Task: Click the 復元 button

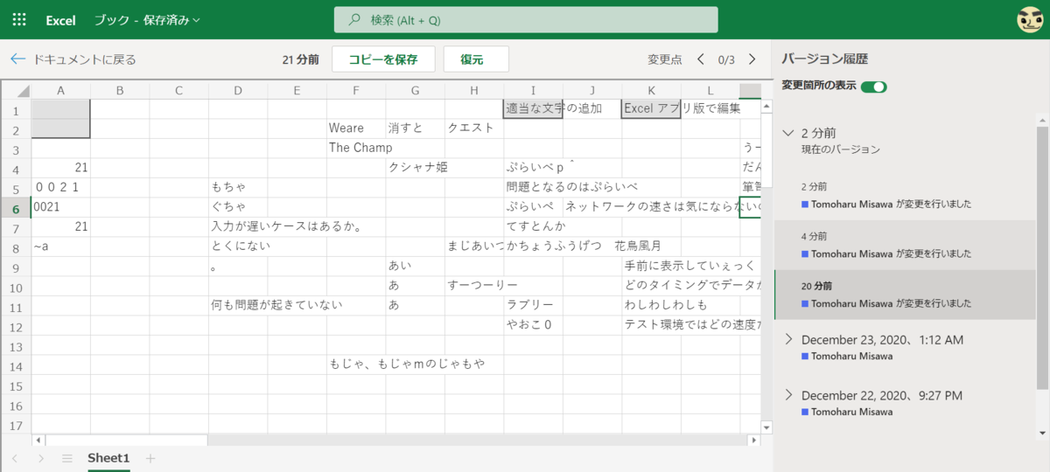Action: pos(476,59)
